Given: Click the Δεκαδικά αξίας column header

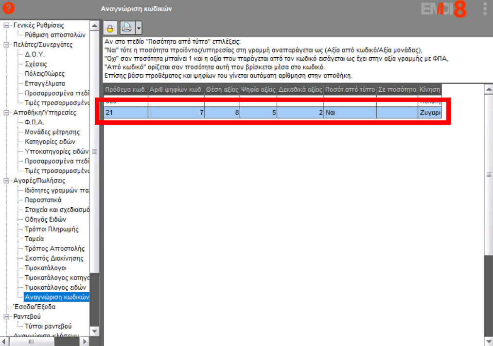Looking at the screenshot, I should coord(300,90).
